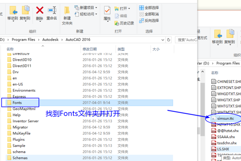241x161 pixels.
Task: Click Program Files in the address bar
Action: click(x=23, y=39)
